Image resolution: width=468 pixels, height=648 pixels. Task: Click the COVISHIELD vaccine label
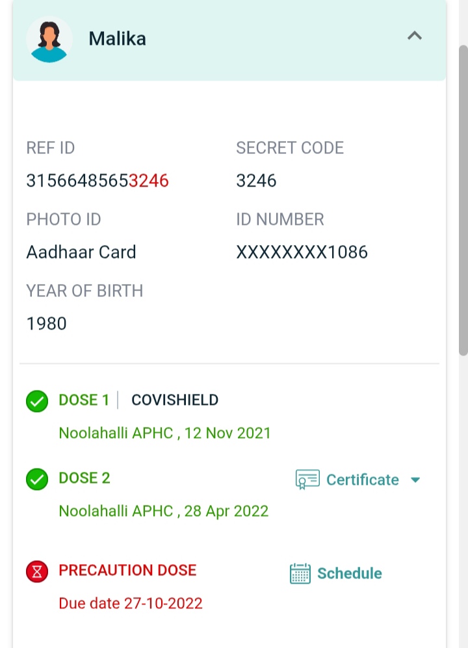pos(175,400)
